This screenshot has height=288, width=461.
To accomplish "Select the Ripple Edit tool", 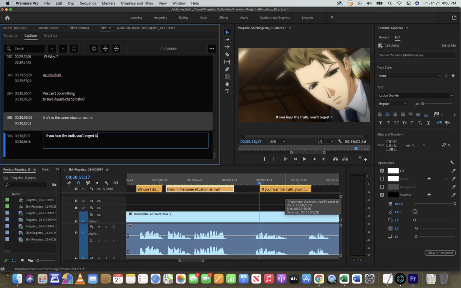I will tap(227, 47).
